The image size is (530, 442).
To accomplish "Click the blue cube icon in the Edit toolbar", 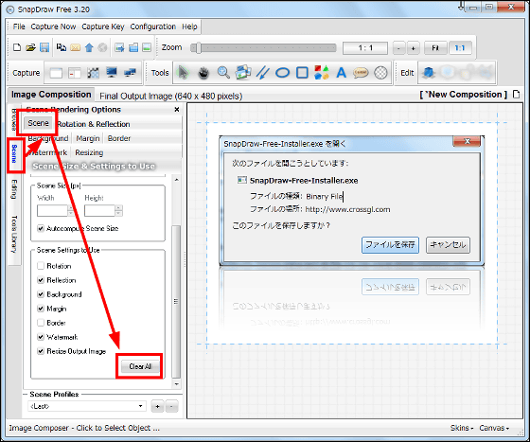I will click(428, 72).
